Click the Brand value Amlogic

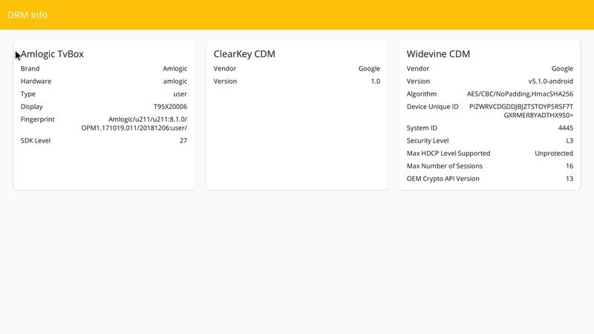coord(175,68)
